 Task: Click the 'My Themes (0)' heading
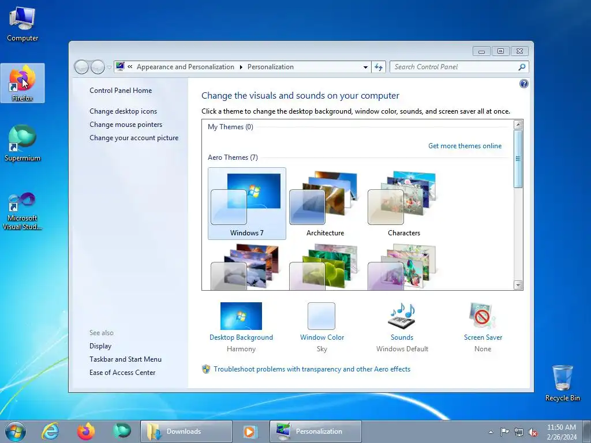coord(230,127)
